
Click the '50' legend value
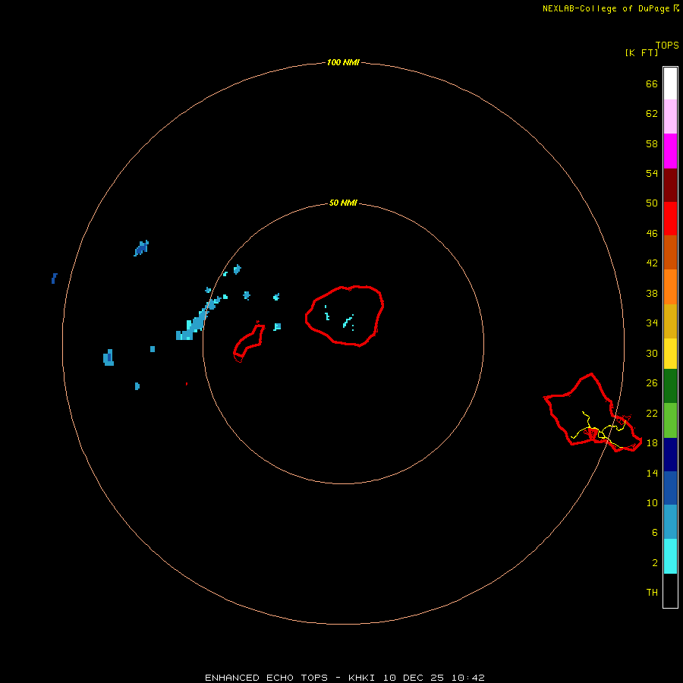652,203
